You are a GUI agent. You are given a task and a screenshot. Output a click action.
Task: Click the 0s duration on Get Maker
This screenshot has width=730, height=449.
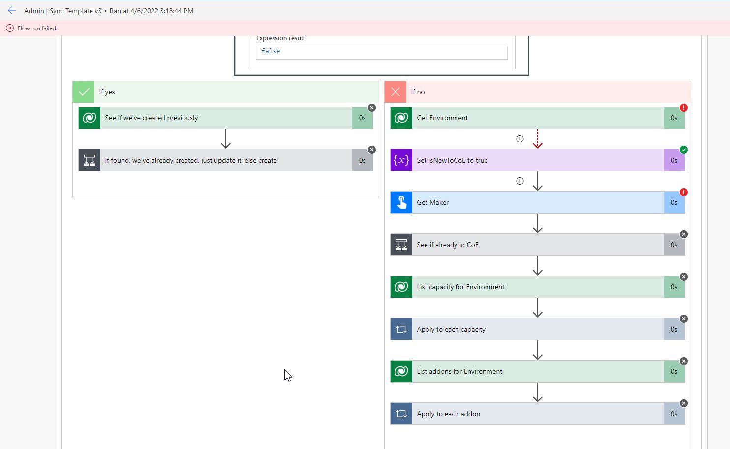tap(674, 202)
